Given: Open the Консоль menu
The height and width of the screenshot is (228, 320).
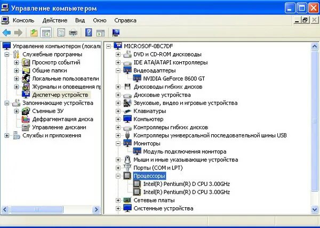Looking at the screenshot, I should point(23,20).
